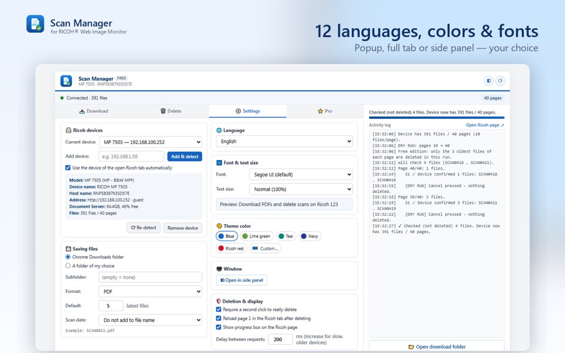This screenshot has width=565, height=353.
Task: Click the Scan Manager logo in panel header
Action: [67, 81]
